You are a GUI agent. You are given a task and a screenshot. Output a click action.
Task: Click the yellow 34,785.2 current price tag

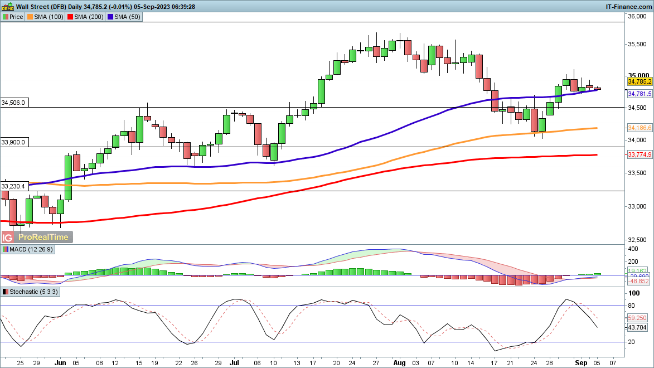640,82
